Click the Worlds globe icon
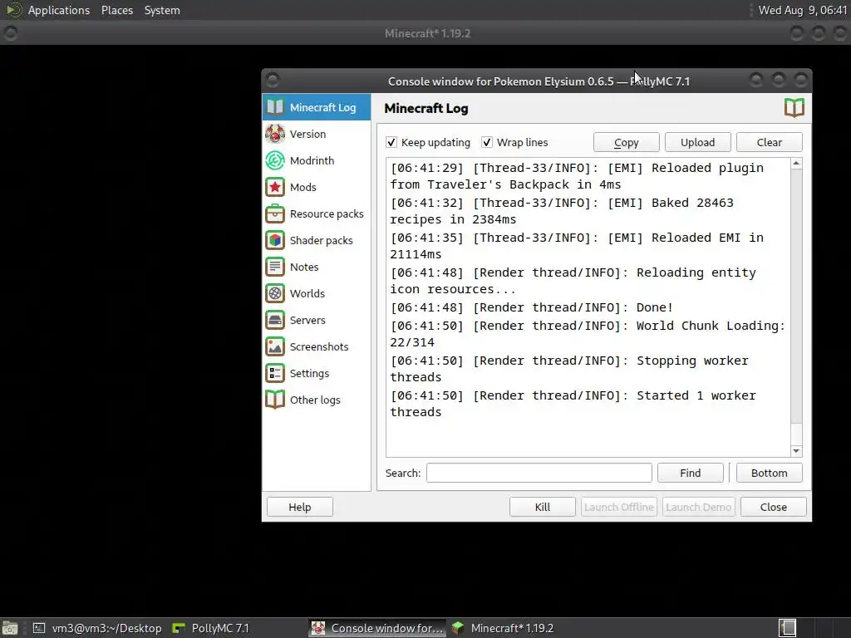The width and height of the screenshot is (851, 638). pyautogui.click(x=275, y=293)
